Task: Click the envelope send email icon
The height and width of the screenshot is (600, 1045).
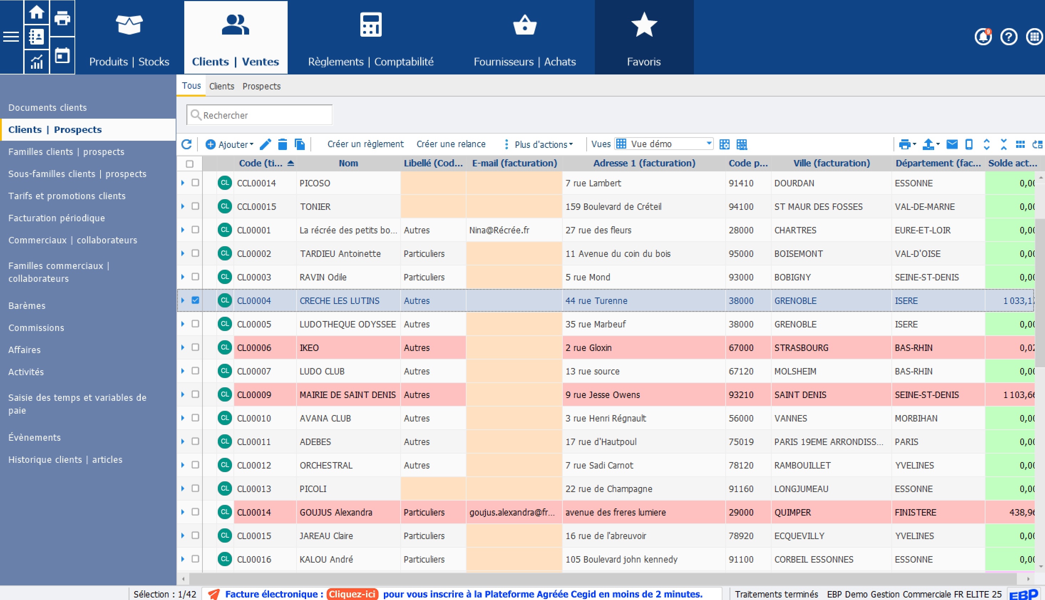Action: tap(952, 144)
